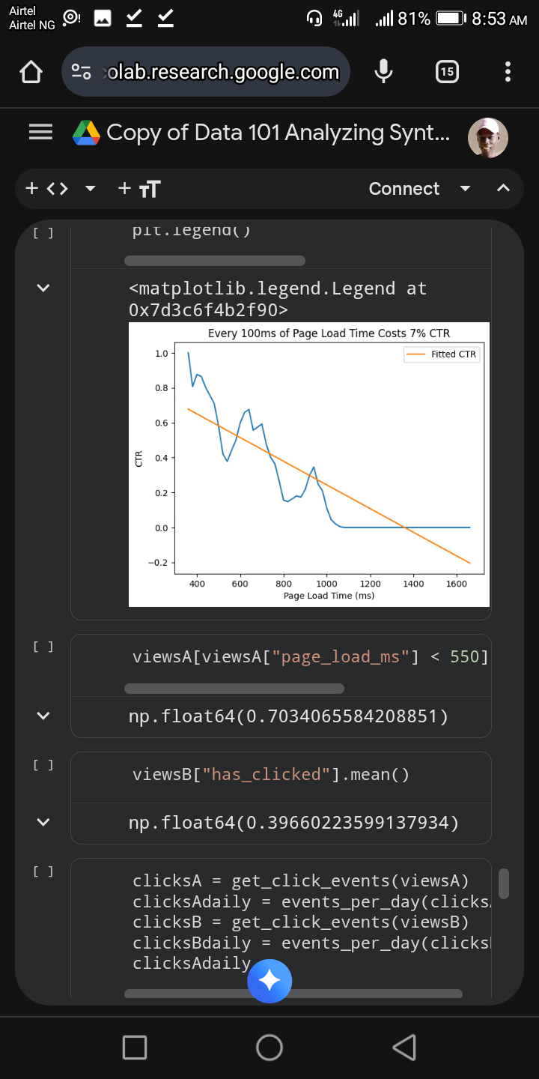The width and height of the screenshot is (539, 1079).
Task: Tap the microphone voice search icon
Action: click(x=383, y=72)
